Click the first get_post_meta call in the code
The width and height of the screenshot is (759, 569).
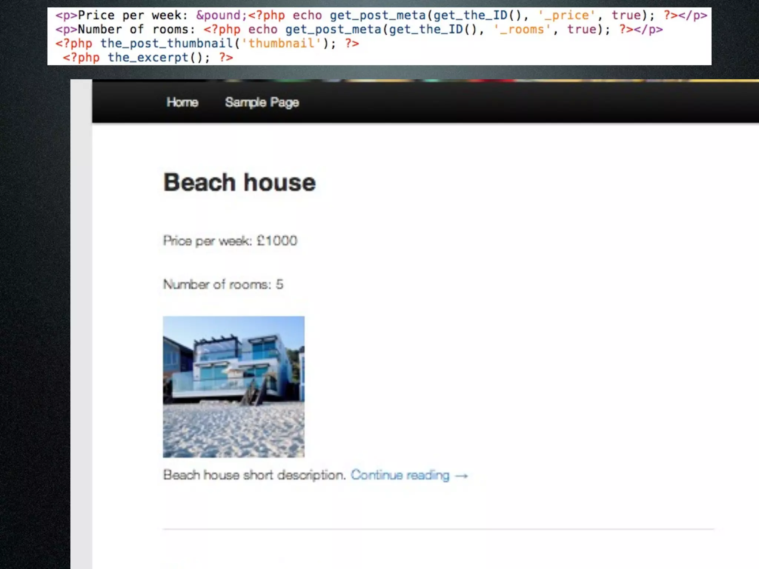pyautogui.click(x=378, y=15)
